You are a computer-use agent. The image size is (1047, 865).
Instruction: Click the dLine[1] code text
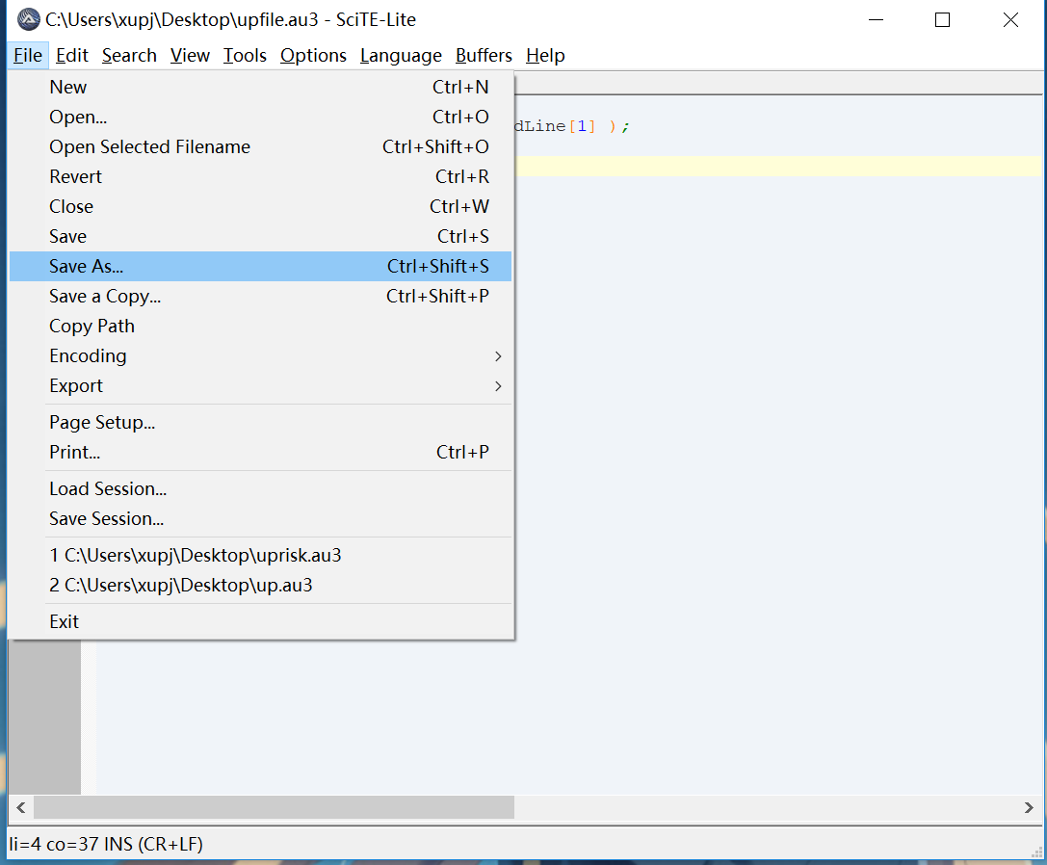pyautogui.click(x=556, y=126)
